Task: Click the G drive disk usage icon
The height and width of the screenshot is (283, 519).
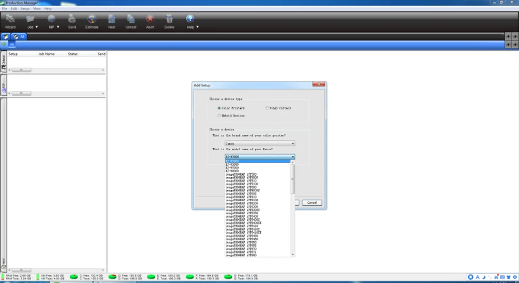Action: point(228,277)
